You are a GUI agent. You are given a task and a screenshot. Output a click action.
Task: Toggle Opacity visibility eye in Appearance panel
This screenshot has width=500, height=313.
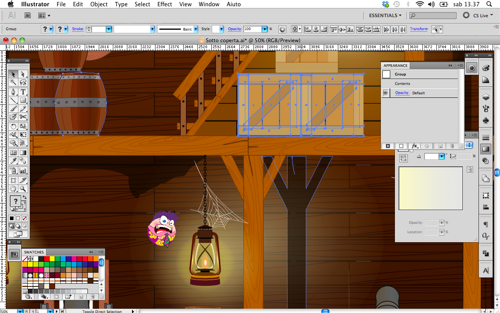(x=386, y=93)
